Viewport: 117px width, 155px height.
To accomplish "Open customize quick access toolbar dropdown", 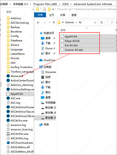I will [x=53, y=9].
